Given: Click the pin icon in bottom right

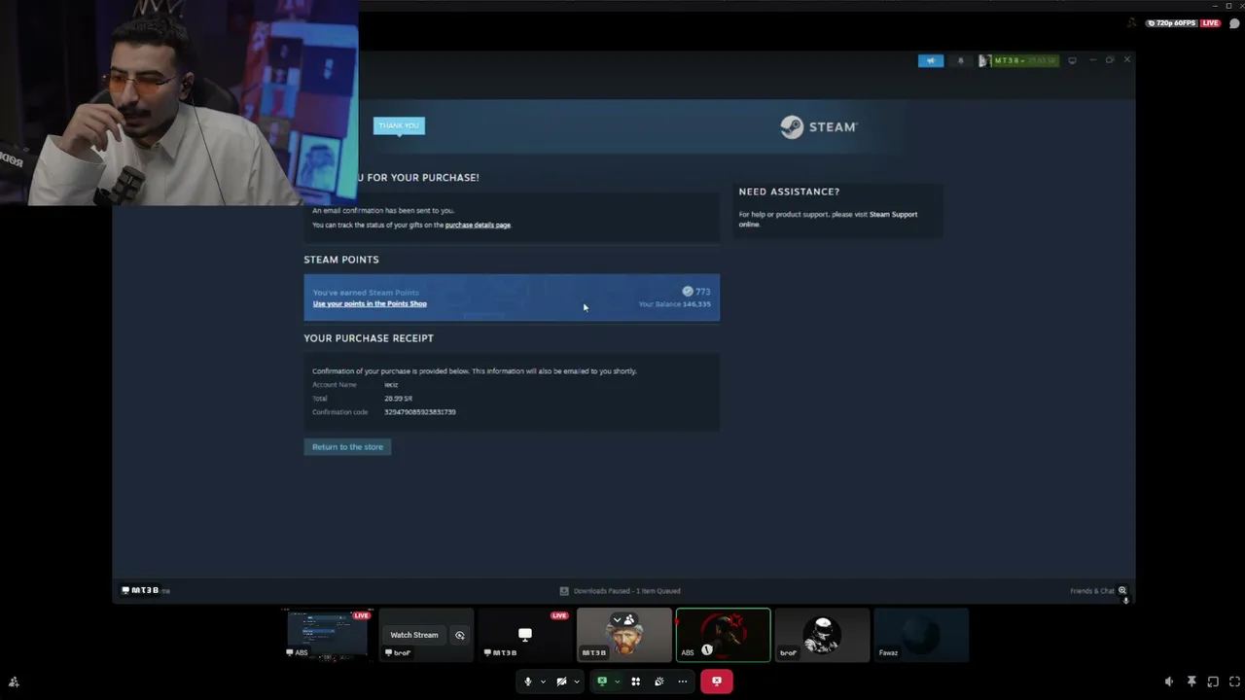Looking at the screenshot, I should pyautogui.click(x=1192, y=682).
